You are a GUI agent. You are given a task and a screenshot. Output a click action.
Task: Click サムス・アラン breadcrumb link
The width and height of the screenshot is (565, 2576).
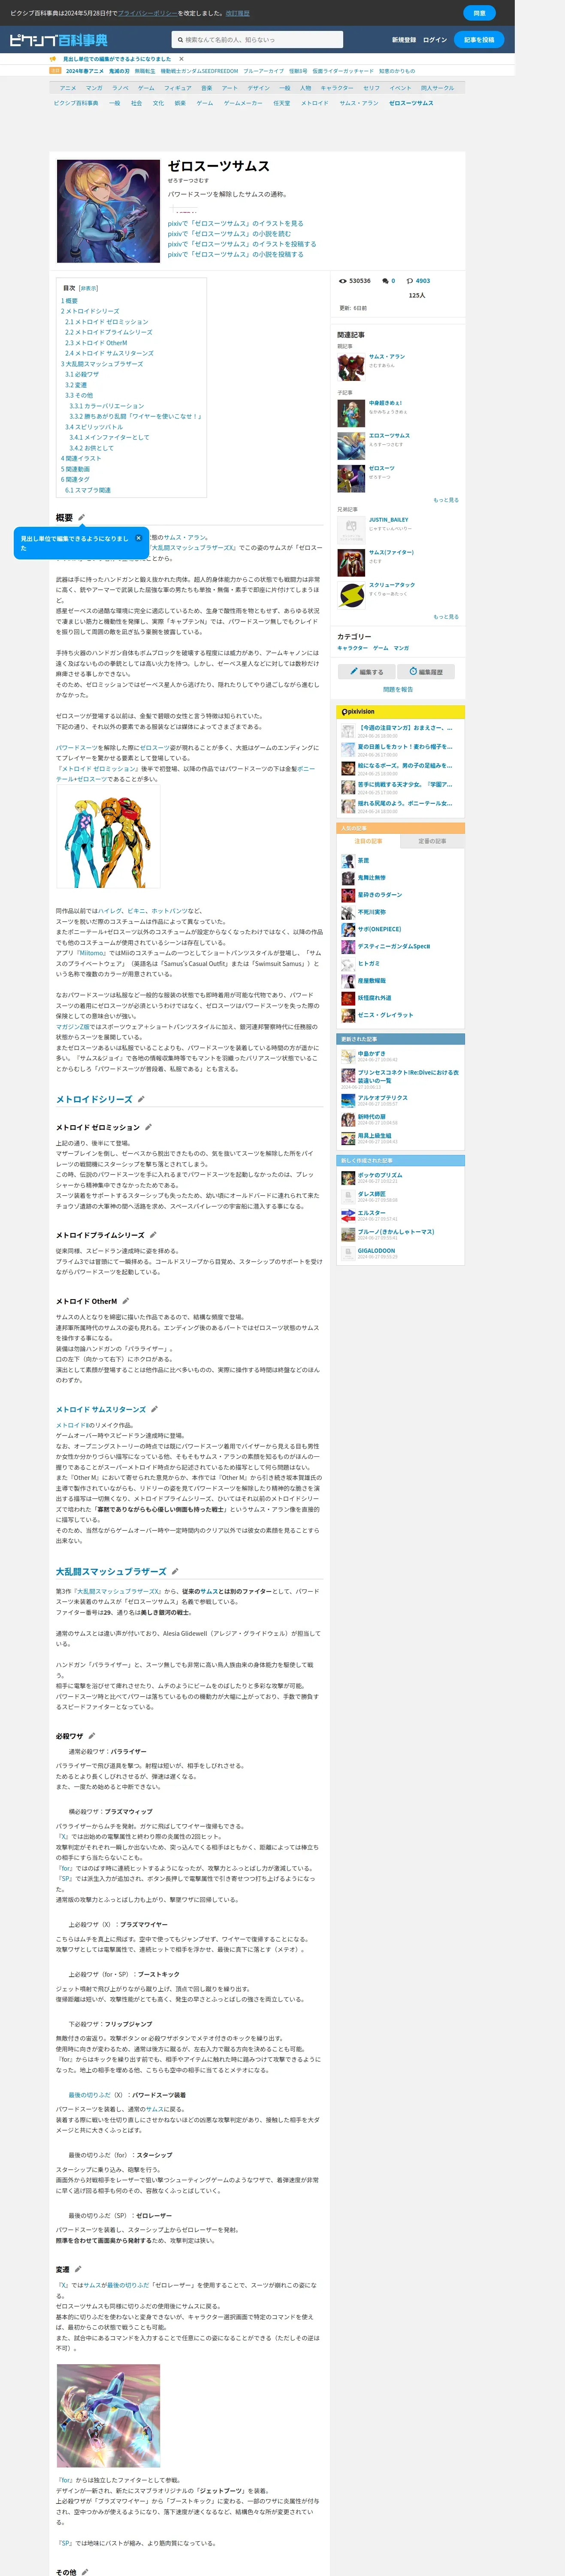click(359, 103)
